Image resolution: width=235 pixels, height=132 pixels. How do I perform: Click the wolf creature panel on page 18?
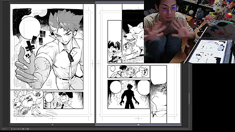(133, 36)
